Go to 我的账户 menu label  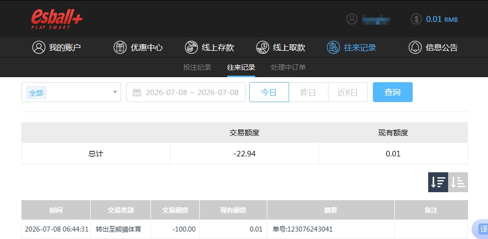[x=65, y=48]
